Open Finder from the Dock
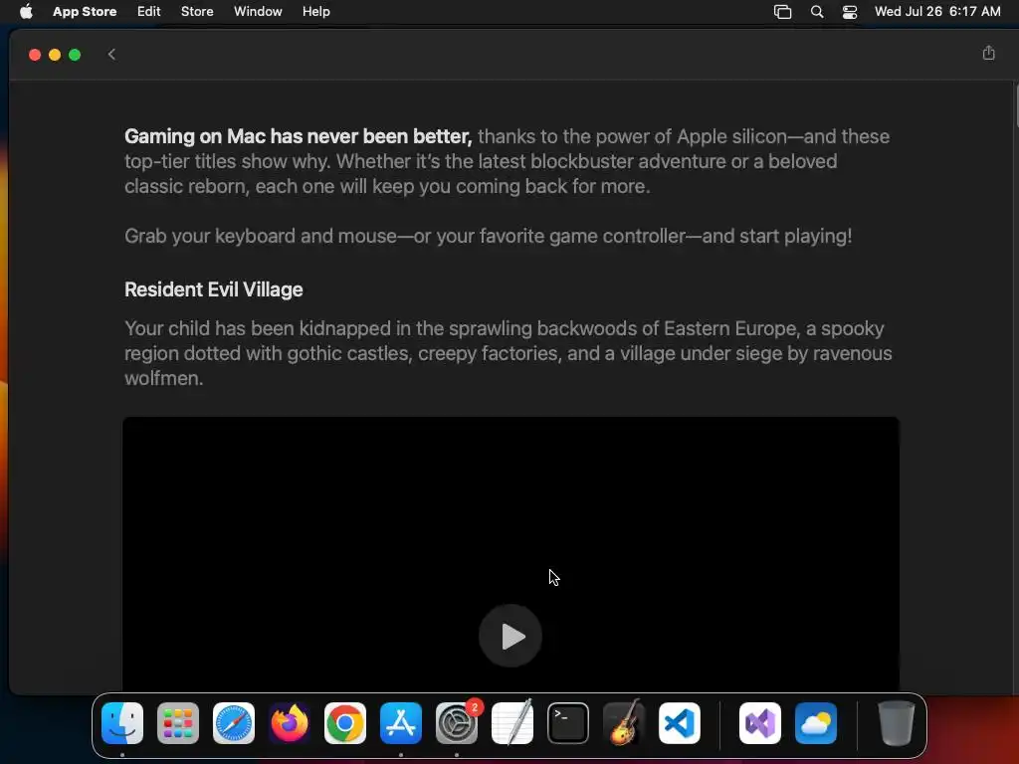The height and width of the screenshot is (764, 1019). pyautogui.click(x=122, y=723)
